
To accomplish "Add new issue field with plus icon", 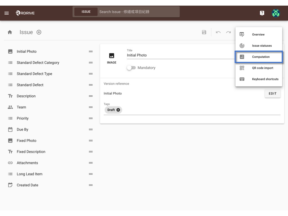I will tap(39, 32).
